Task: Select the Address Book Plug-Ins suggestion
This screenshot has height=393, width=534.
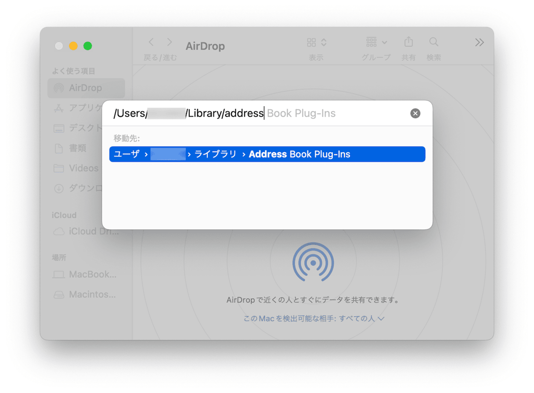Action: (x=267, y=154)
